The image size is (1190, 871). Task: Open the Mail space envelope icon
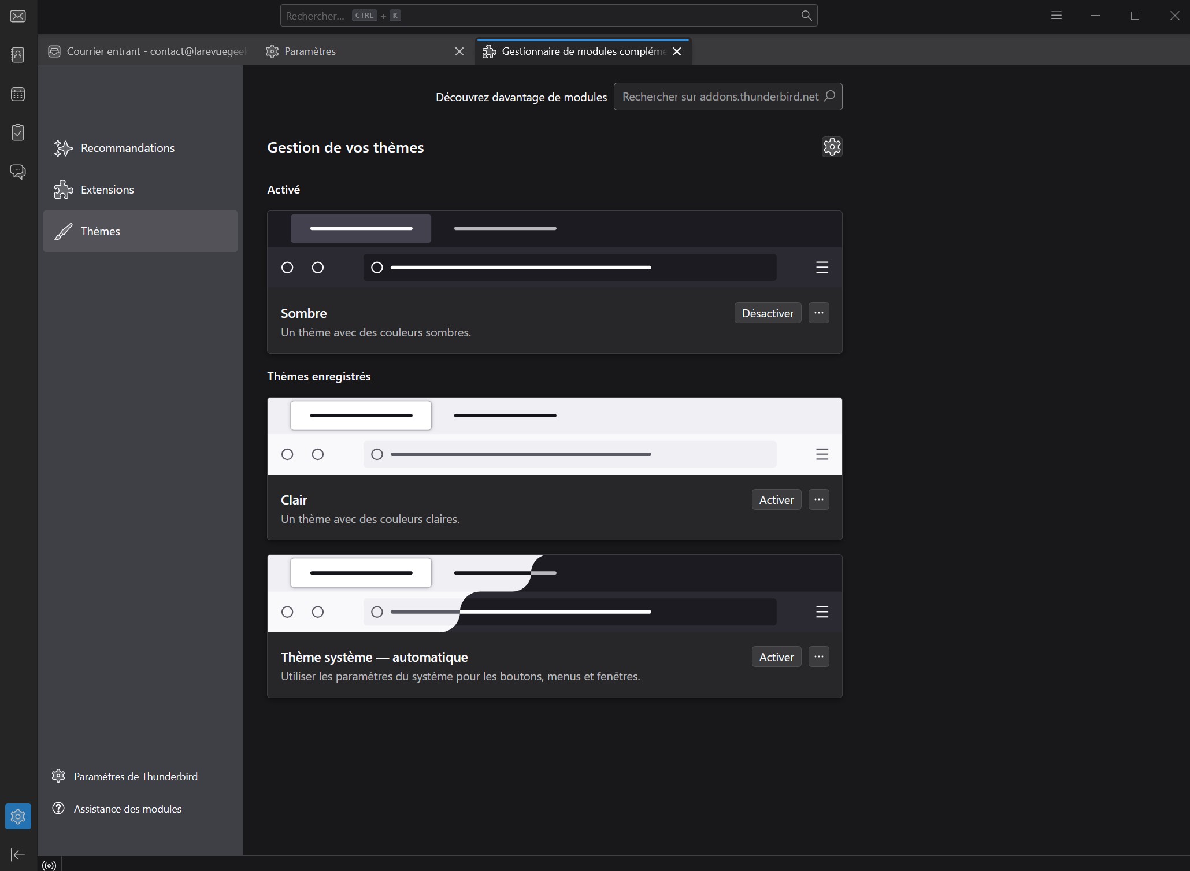tap(18, 16)
